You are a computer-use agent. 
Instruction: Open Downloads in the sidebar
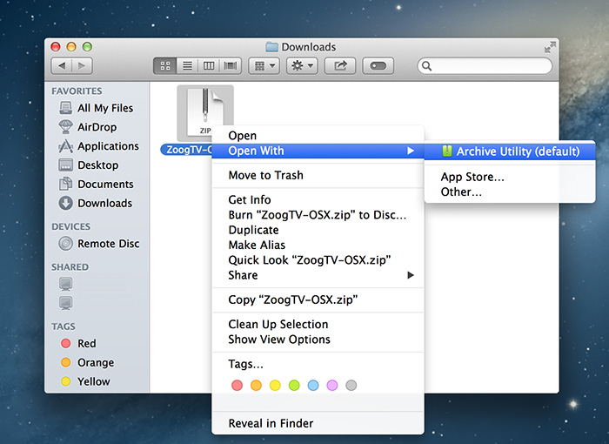pyautogui.click(x=96, y=203)
